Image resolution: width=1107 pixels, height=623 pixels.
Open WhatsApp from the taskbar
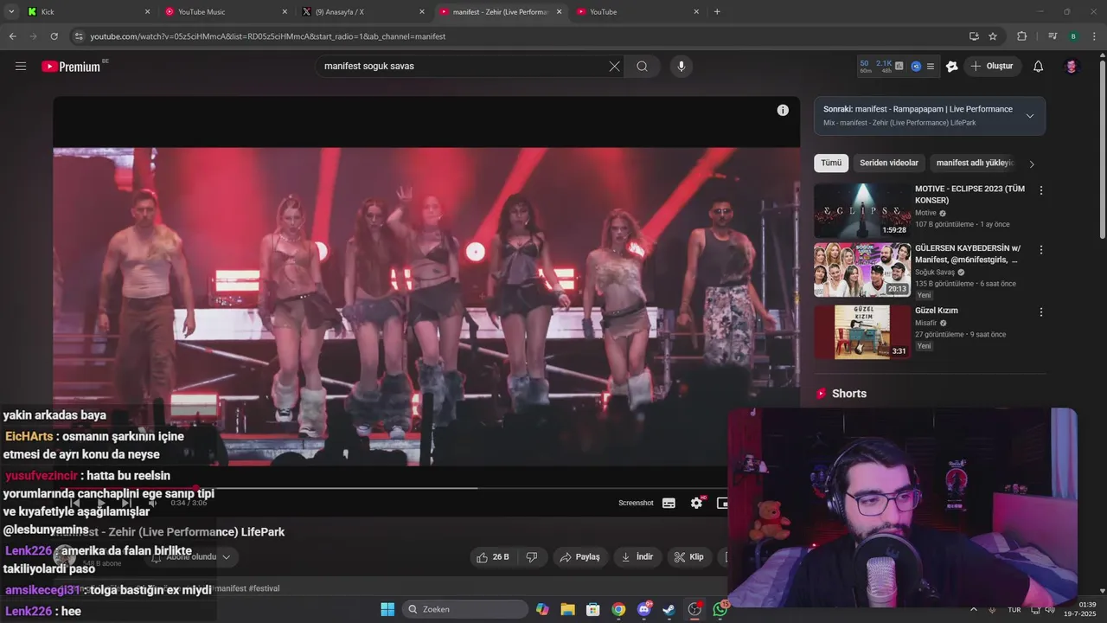[720, 609]
